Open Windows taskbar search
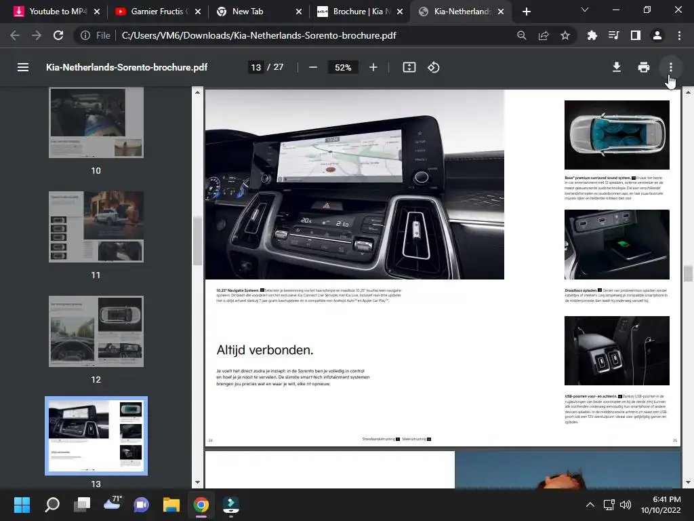The width and height of the screenshot is (694, 521). coord(52,505)
